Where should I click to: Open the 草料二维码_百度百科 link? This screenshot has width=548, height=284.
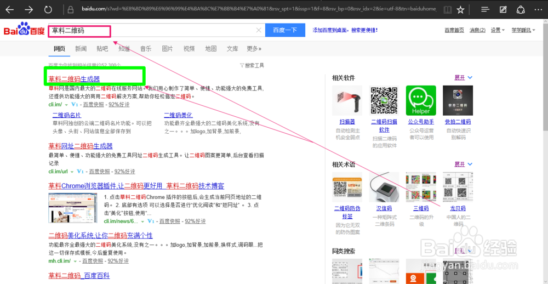(x=79, y=275)
